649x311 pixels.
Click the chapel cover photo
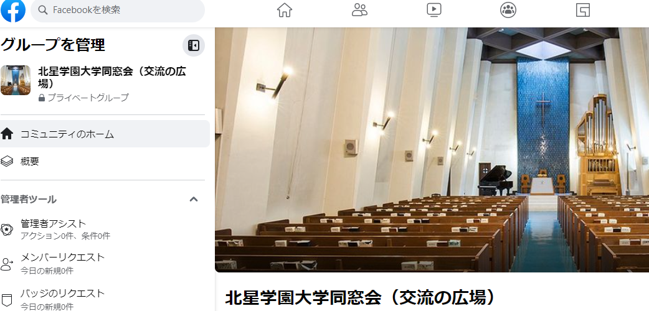click(432, 150)
